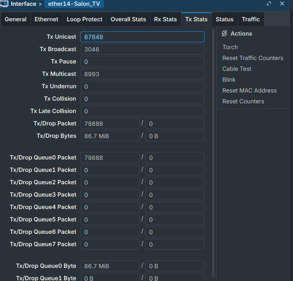Start a Cable Test
This screenshot has height=281, width=293.
tap(237, 69)
